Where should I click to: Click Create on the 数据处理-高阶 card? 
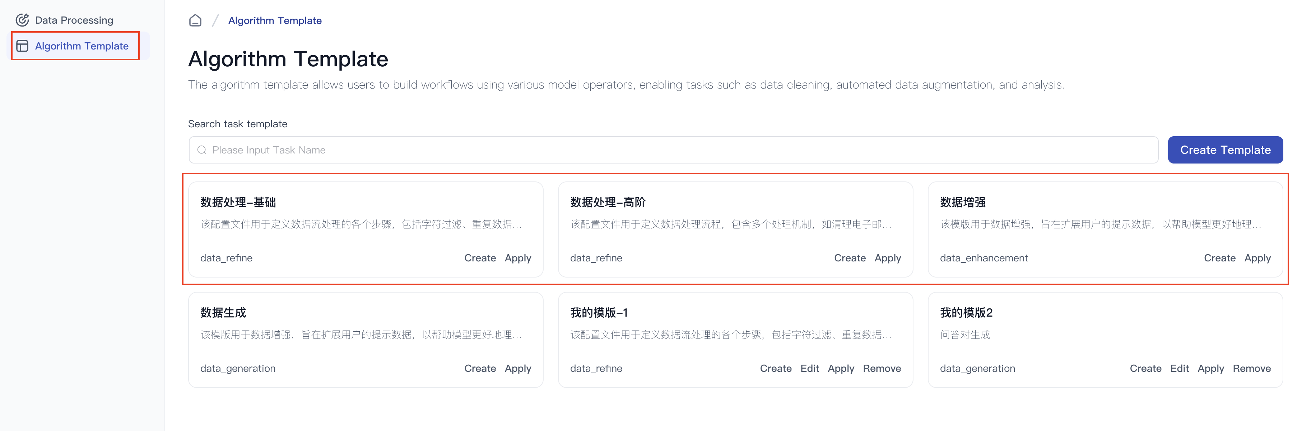click(850, 258)
